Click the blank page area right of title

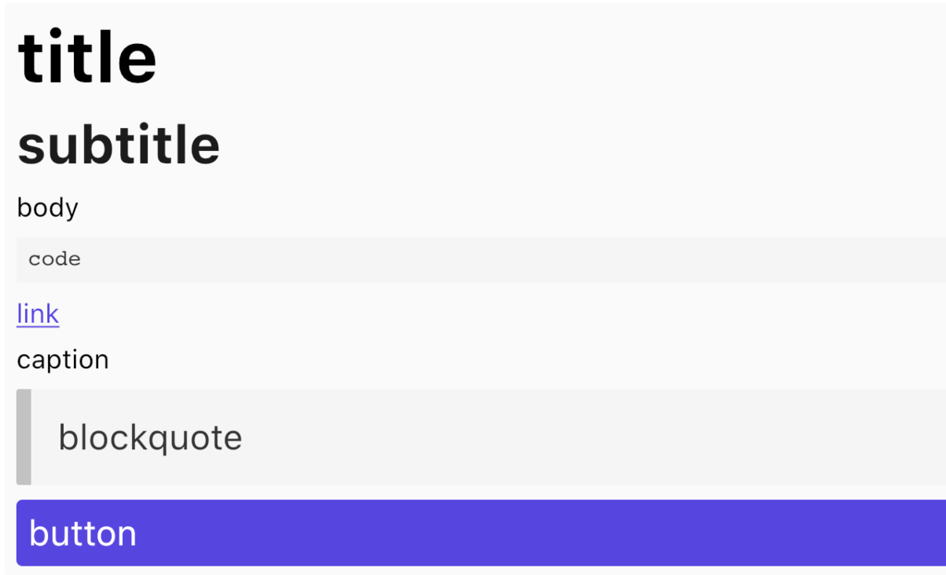click(x=550, y=57)
